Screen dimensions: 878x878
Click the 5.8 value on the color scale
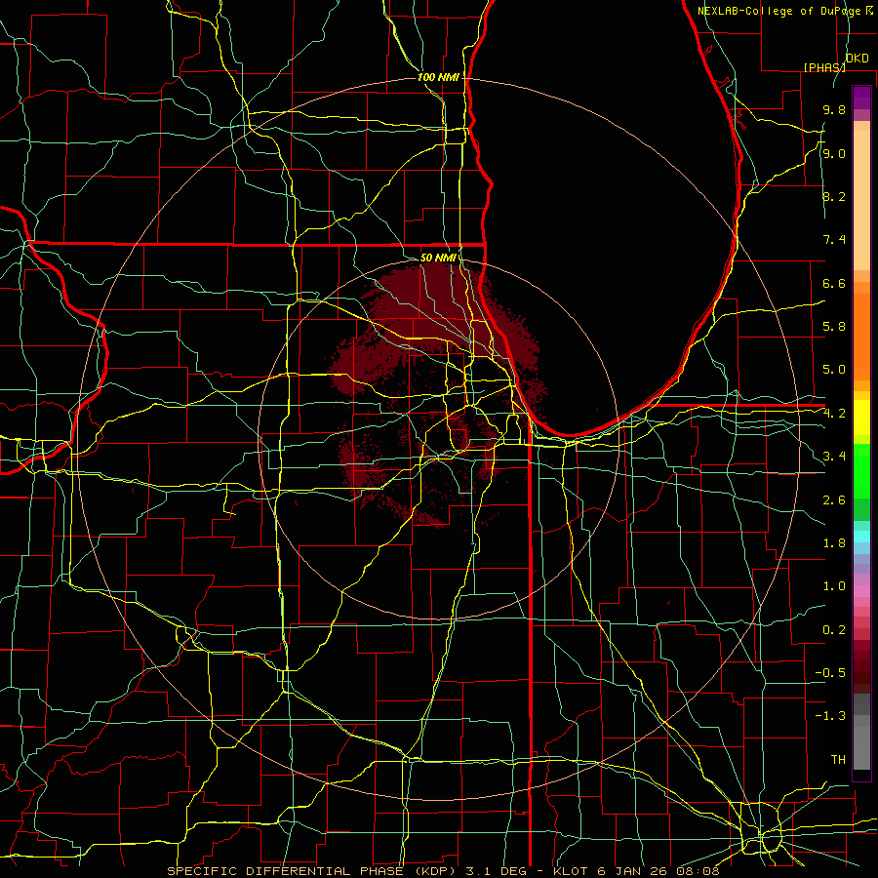tap(834, 327)
